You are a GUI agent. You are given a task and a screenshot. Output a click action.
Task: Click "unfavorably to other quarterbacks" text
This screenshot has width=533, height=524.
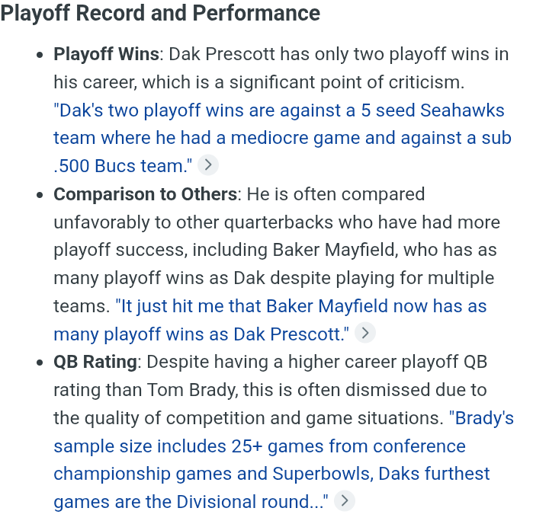click(x=193, y=222)
